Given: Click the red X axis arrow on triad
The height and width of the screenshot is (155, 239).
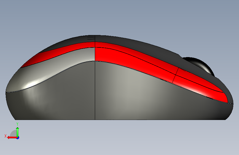Looking at the screenshot, I should pos(12,138).
